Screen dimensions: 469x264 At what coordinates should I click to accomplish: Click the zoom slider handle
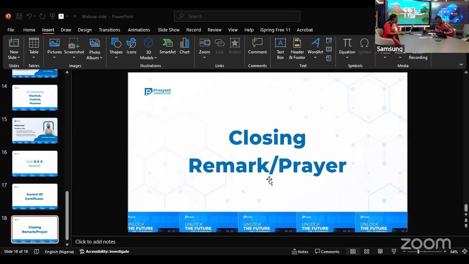[x=418, y=252]
